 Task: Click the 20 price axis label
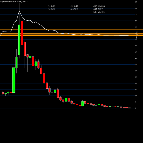tap(136, 83)
